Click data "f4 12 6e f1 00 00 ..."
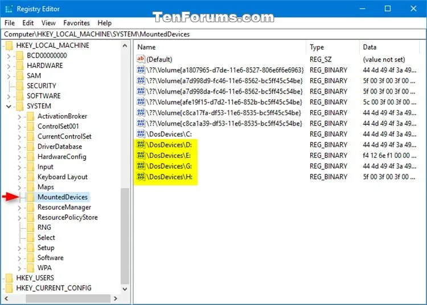Viewport: 427px width, 305px height. point(389,156)
